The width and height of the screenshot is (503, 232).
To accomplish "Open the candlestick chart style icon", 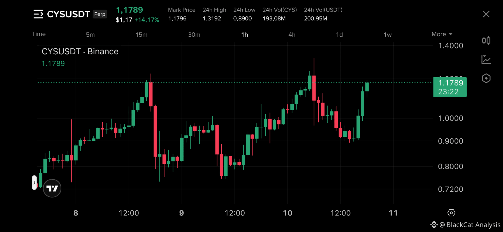I will pos(486,41).
